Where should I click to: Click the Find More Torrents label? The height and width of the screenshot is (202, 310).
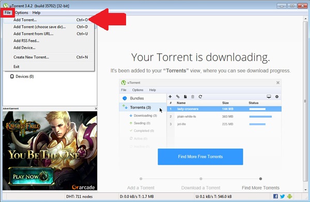260,187
